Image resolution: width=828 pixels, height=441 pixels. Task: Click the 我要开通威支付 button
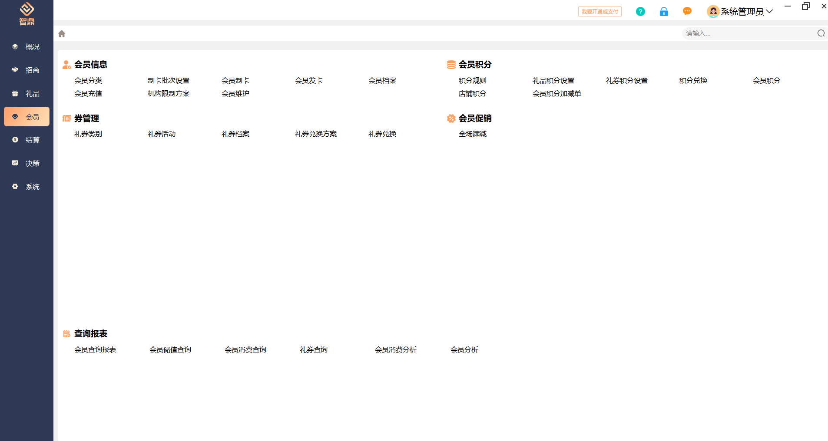[599, 12]
